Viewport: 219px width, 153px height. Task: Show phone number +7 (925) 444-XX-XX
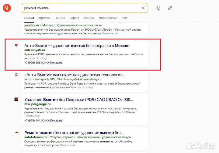click(43, 121)
